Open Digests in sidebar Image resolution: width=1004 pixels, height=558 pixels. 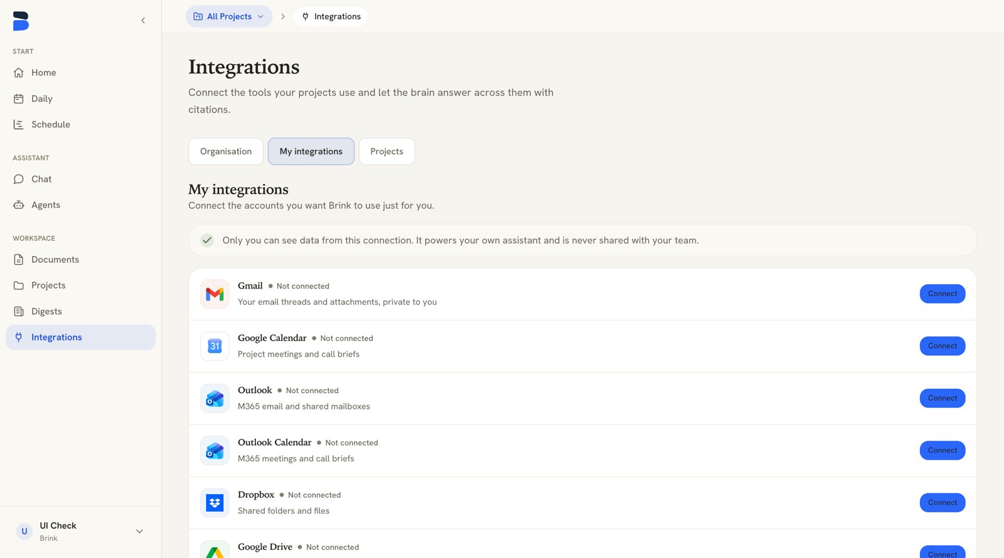click(x=80, y=312)
